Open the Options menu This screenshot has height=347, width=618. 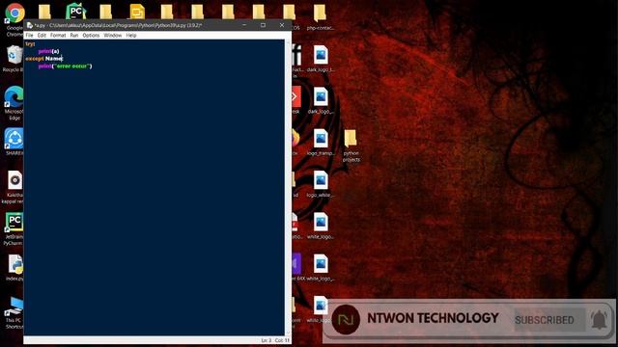point(91,36)
